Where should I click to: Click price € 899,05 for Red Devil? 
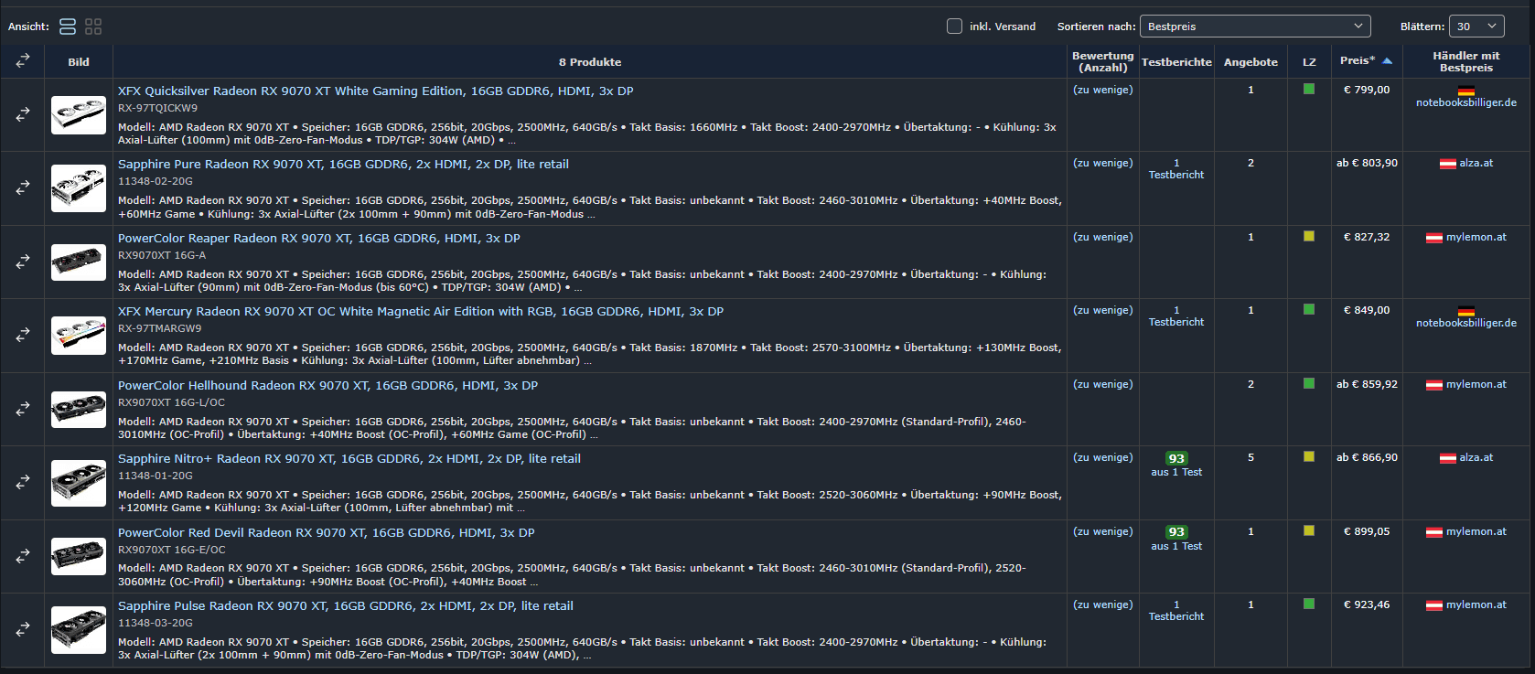pyautogui.click(x=1367, y=531)
